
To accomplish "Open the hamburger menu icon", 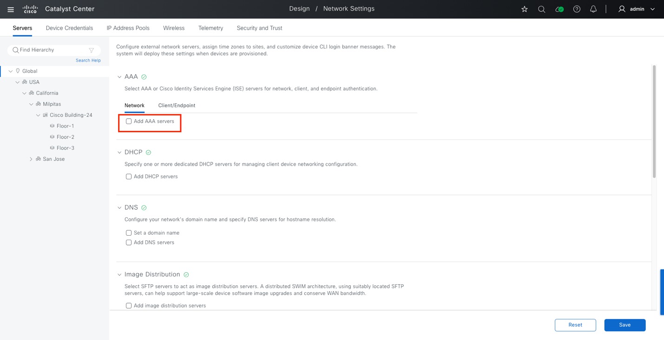I will (10, 8).
